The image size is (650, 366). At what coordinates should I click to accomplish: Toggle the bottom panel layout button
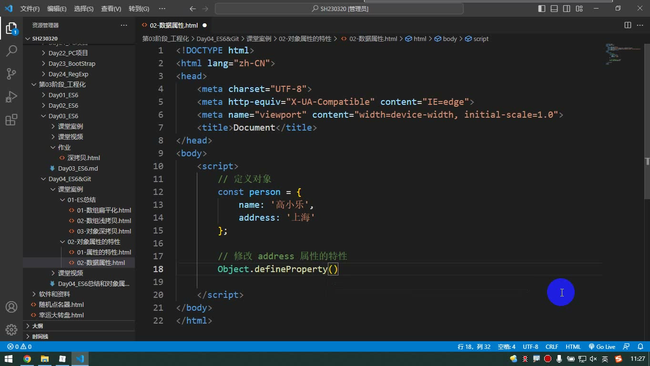point(554,9)
